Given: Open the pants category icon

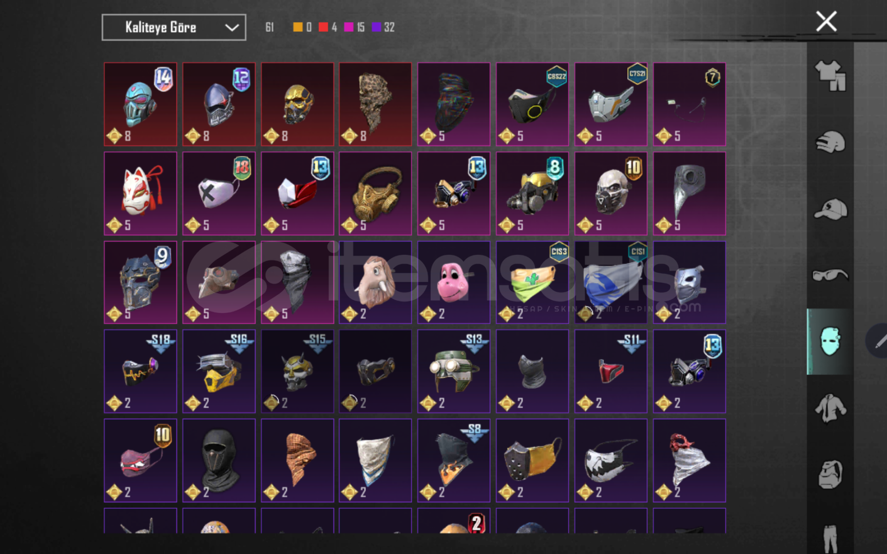Looking at the screenshot, I should [830, 539].
